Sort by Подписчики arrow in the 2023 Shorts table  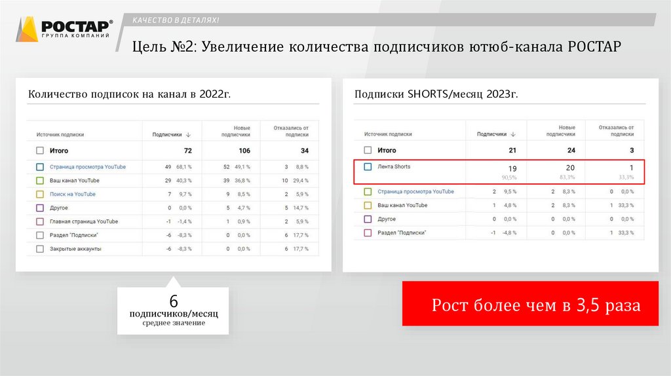click(513, 134)
